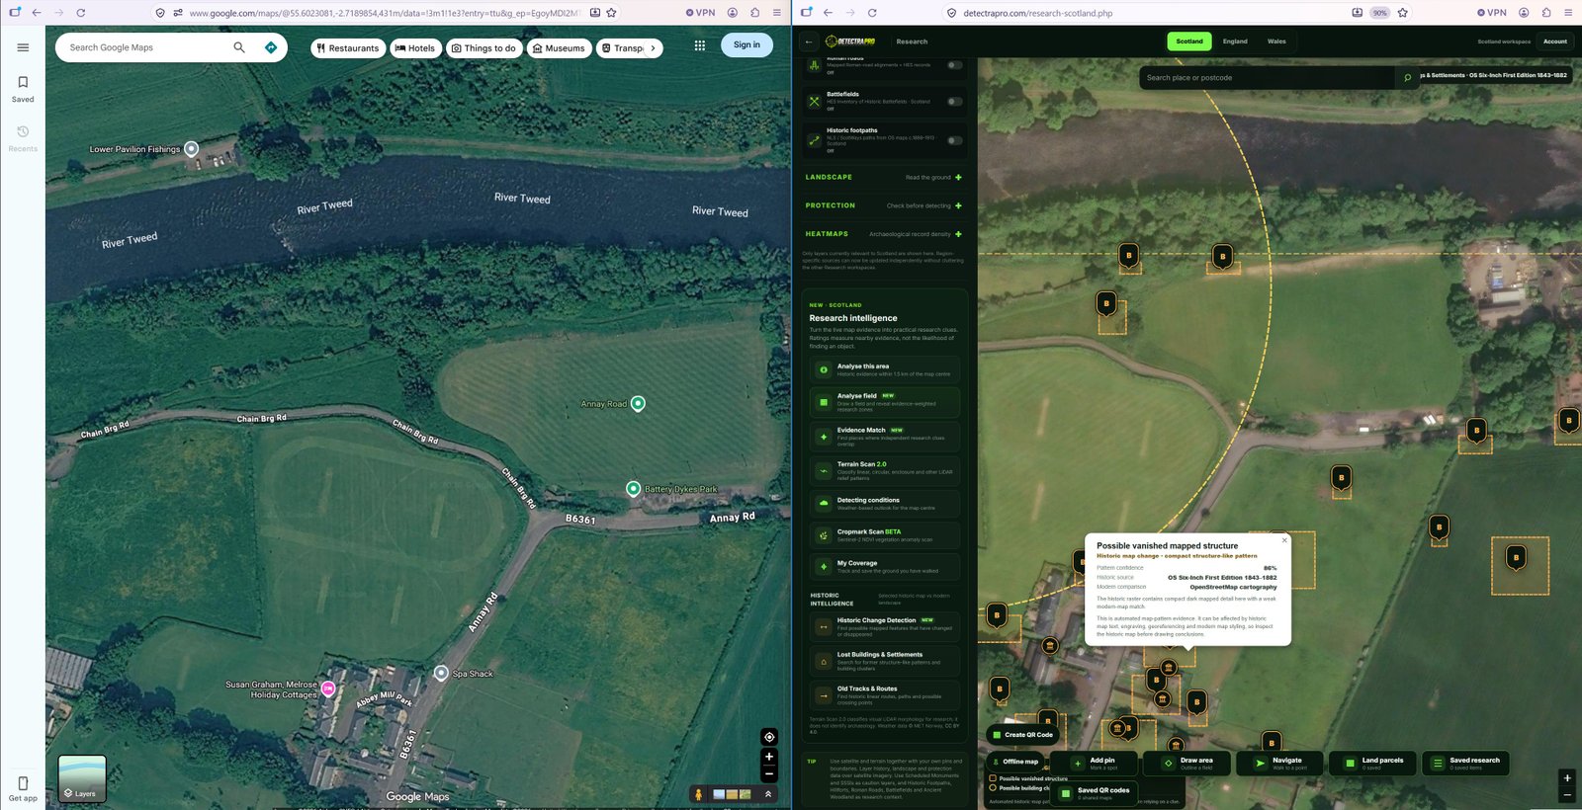Click the Search place or postcode field
Image resolution: width=1582 pixels, height=810 pixels.
(x=1270, y=78)
